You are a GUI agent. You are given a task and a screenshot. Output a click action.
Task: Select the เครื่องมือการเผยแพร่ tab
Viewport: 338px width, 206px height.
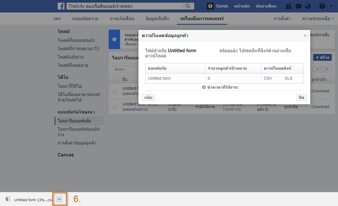coord(202,19)
